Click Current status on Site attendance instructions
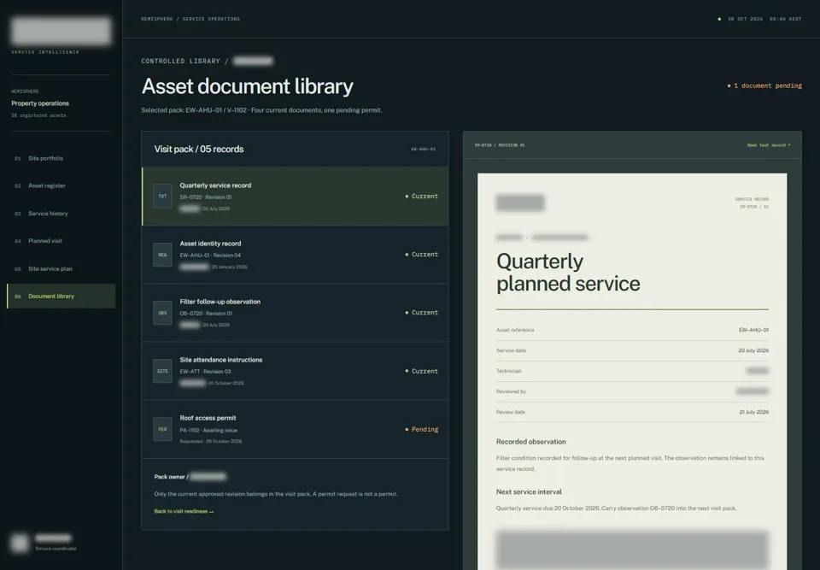 421,371
